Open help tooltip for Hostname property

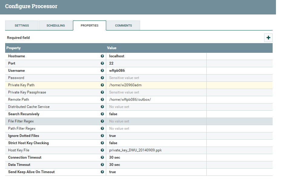[102, 56]
